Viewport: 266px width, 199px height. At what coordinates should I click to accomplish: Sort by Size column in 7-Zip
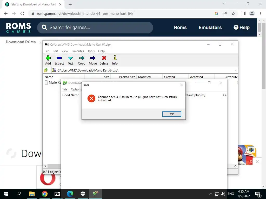98,77
